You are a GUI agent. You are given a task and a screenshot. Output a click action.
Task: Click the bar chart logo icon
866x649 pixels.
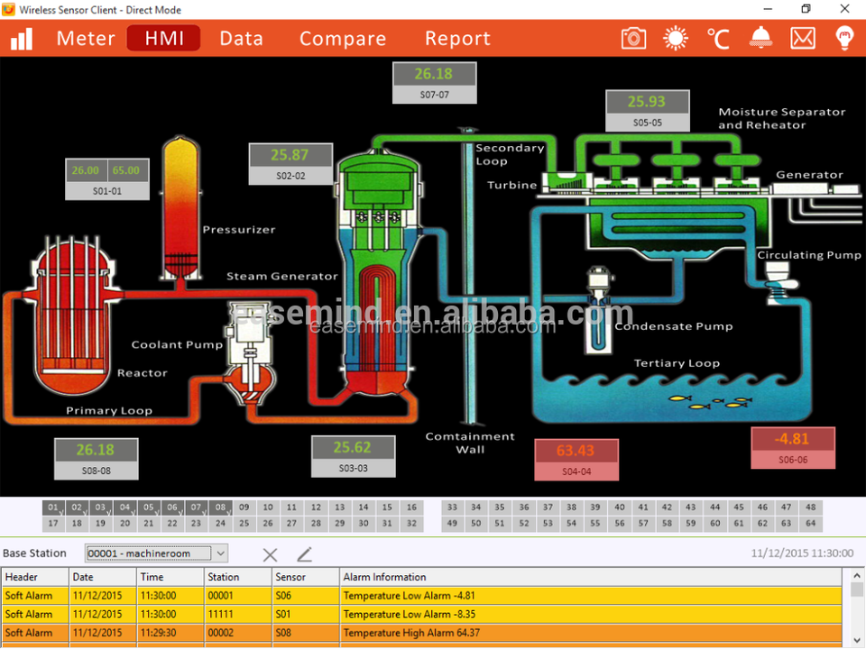21,38
